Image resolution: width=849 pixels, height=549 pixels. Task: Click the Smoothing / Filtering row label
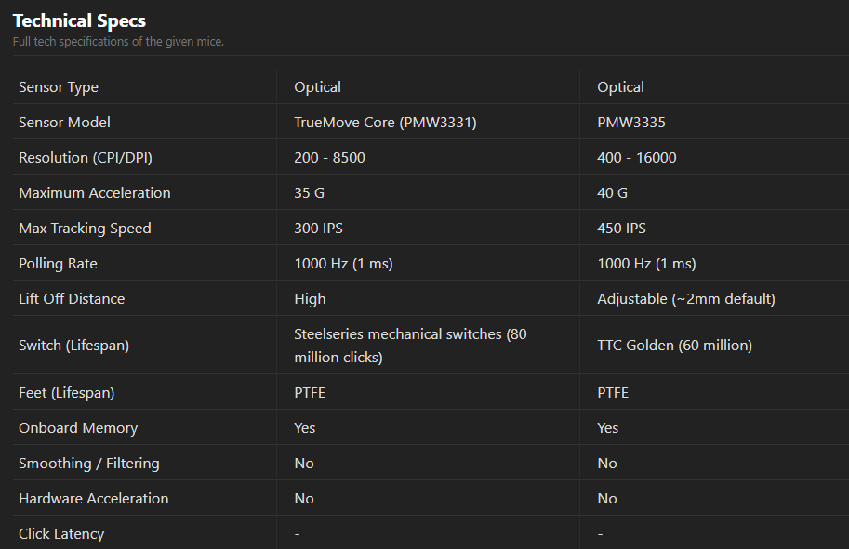click(x=89, y=464)
